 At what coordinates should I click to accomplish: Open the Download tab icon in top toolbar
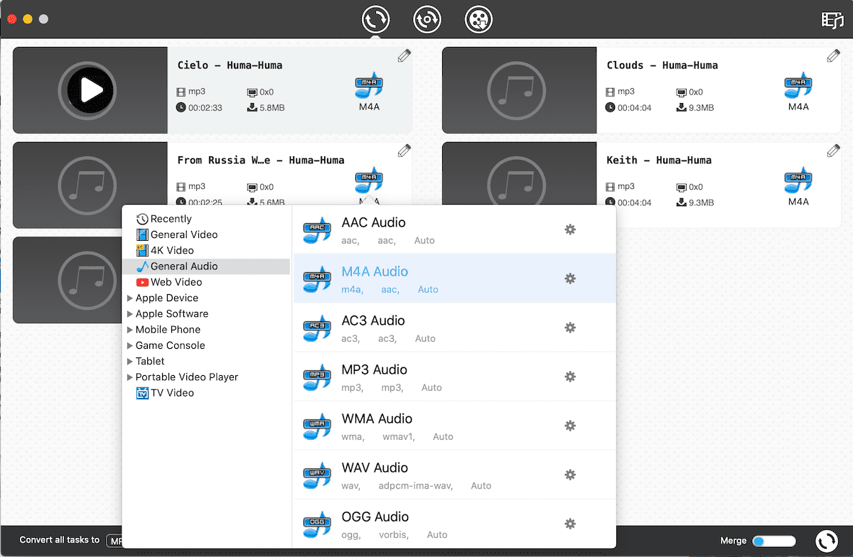[x=427, y=19]
